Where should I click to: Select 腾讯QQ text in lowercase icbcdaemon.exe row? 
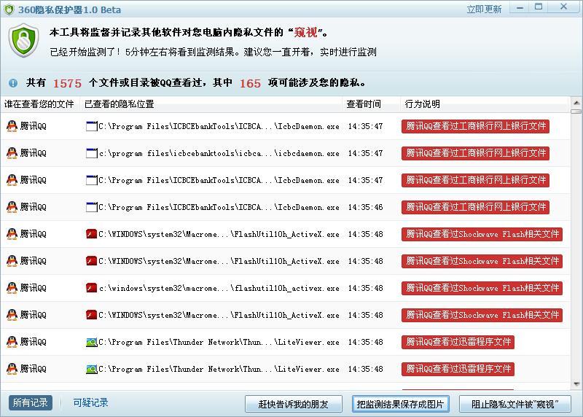pos(33,153)
